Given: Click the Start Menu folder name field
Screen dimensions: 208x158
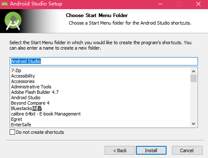Looking at the screenshot, I should point(104,61).
